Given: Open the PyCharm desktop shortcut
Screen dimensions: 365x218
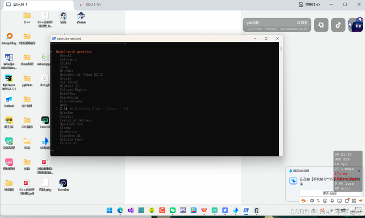Looking at the screenshot, I should (9, 83).
